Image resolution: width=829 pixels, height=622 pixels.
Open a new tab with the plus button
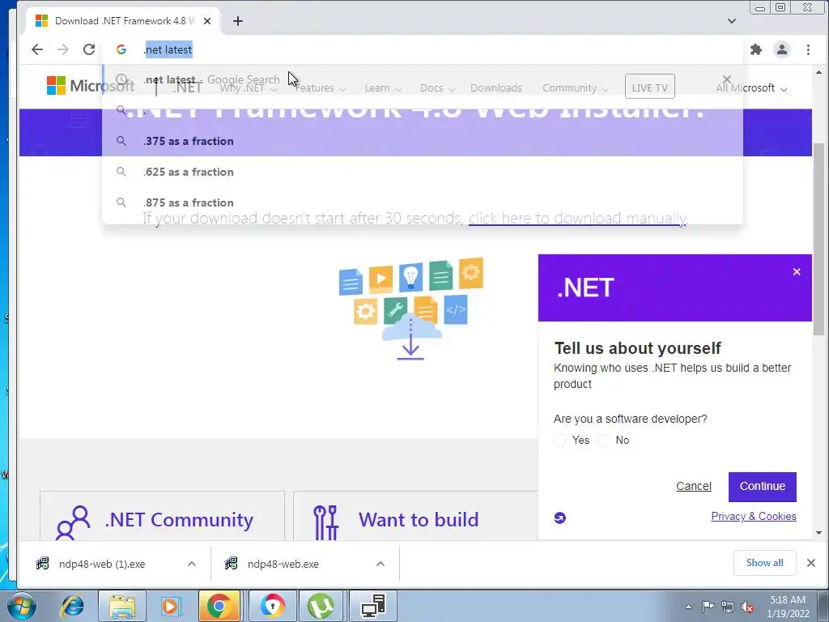(238, 20)
